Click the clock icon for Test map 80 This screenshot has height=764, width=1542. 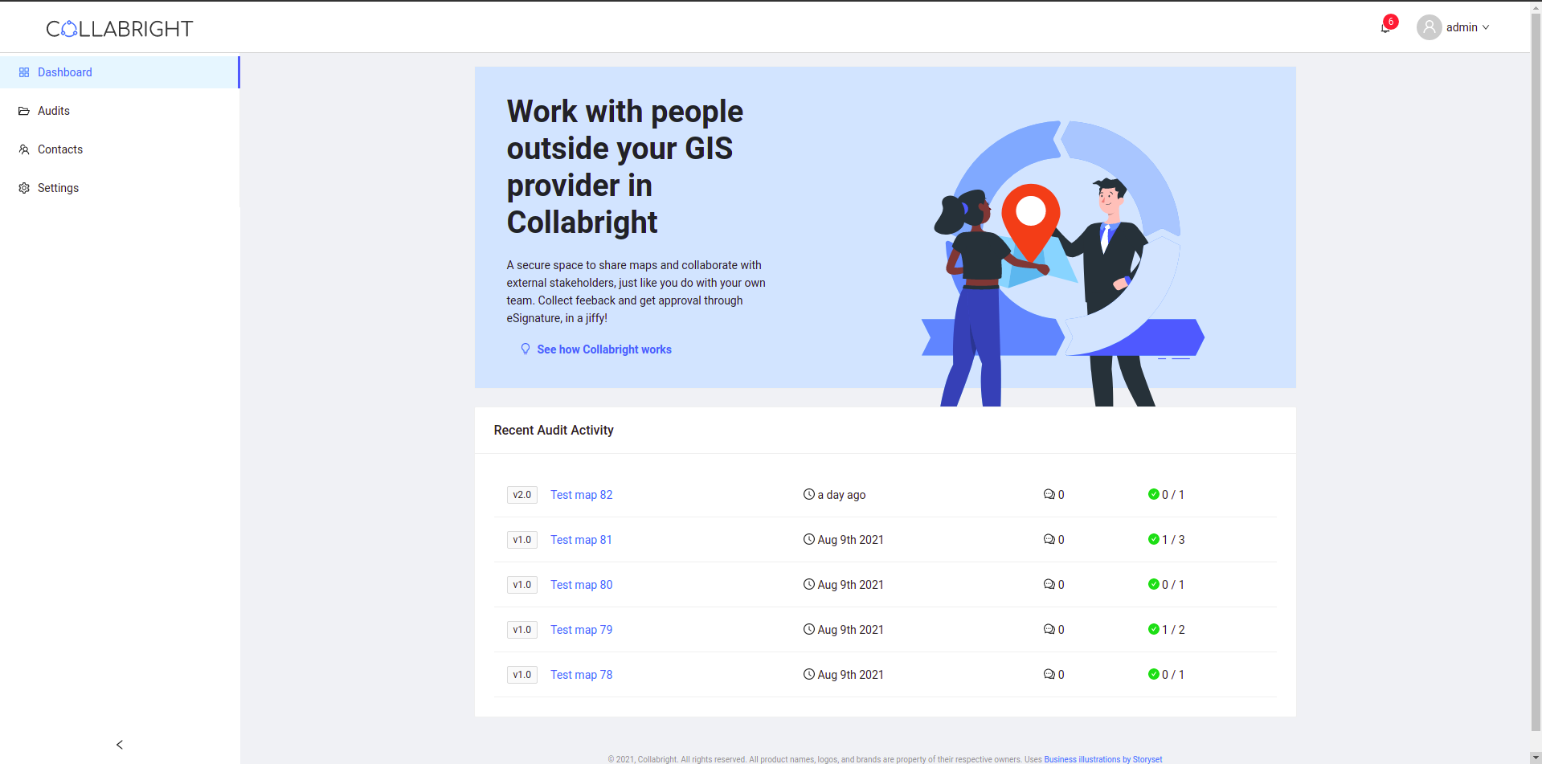coord(809,584)
